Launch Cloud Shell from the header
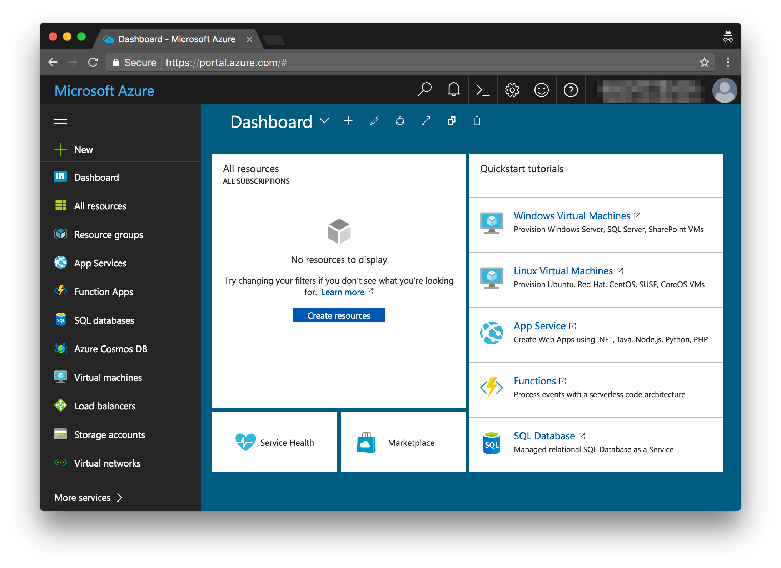 483,90
